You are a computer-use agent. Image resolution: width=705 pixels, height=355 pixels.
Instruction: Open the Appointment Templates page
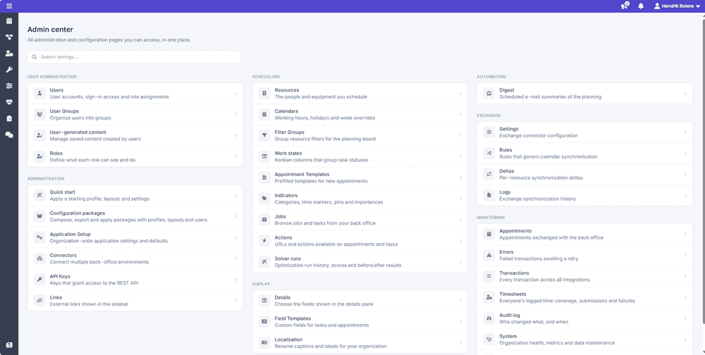pyautogui.click(x=360, y=177)
